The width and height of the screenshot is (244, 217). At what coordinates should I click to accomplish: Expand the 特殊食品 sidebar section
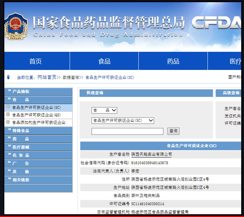pyautogui.click(x=38, y=131)
